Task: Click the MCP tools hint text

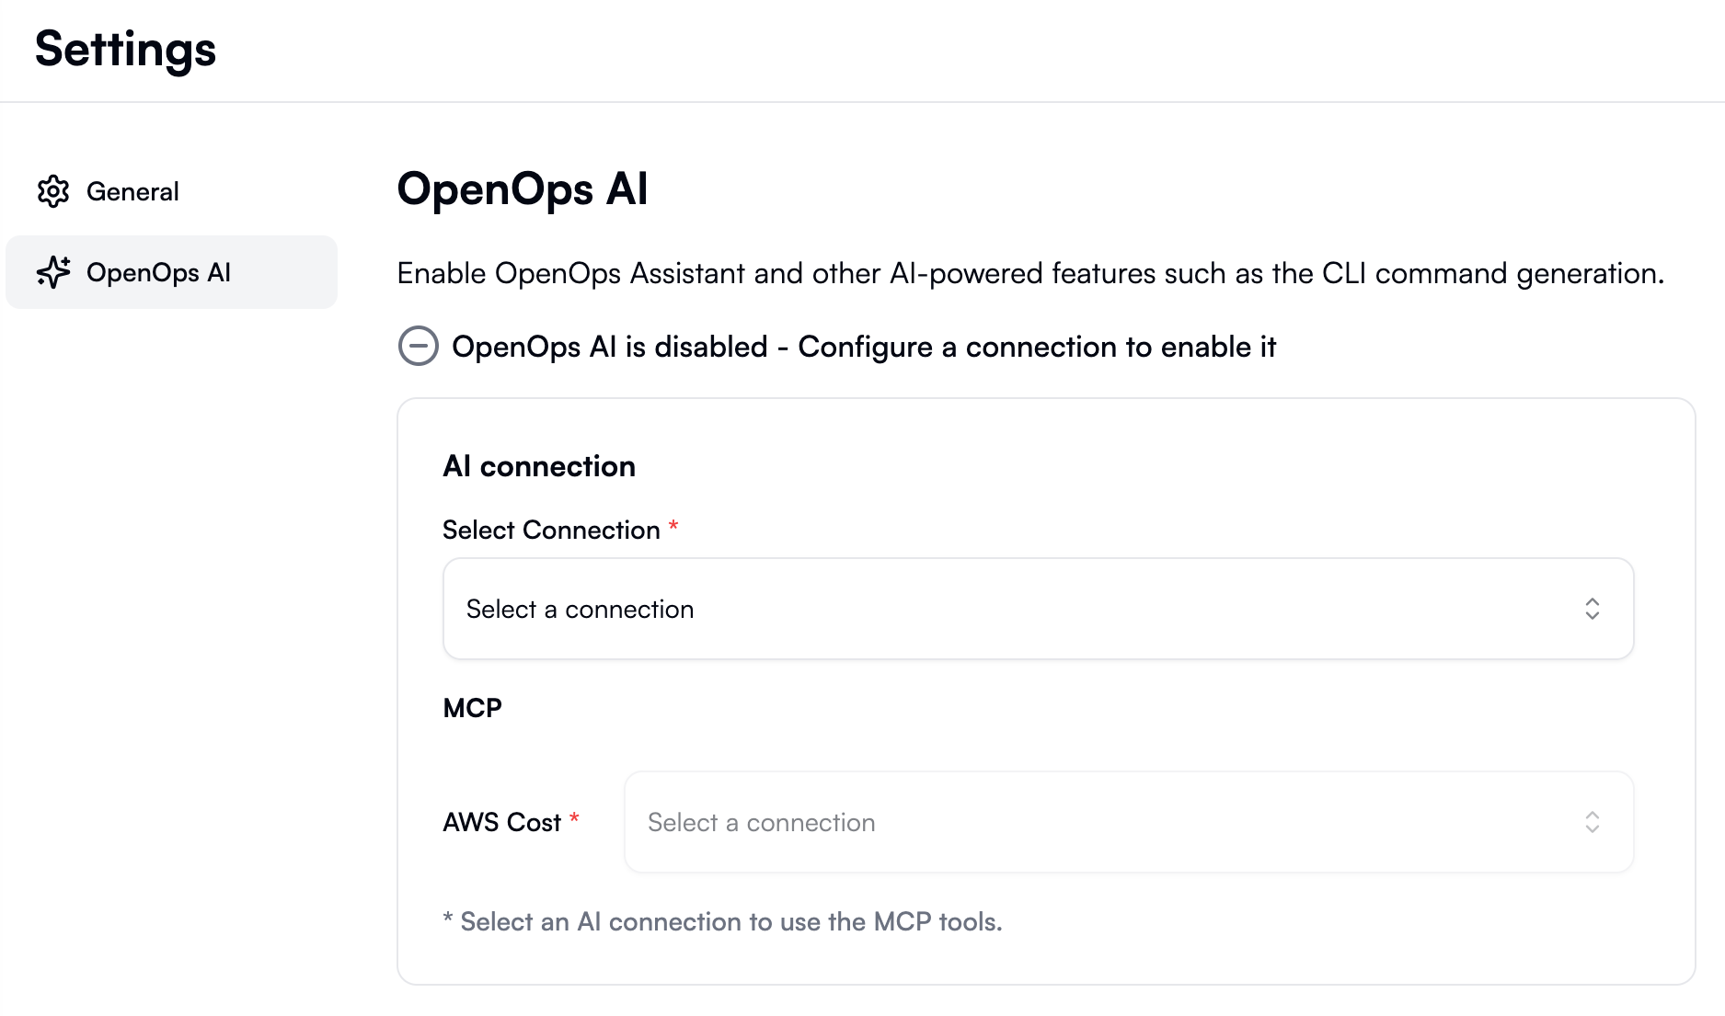Action: [x=723, y=920]
